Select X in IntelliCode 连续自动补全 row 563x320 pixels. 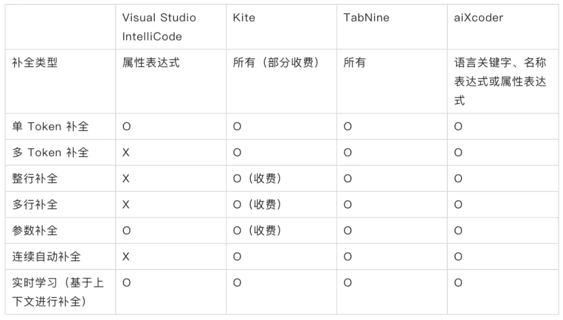pos(126,257)
